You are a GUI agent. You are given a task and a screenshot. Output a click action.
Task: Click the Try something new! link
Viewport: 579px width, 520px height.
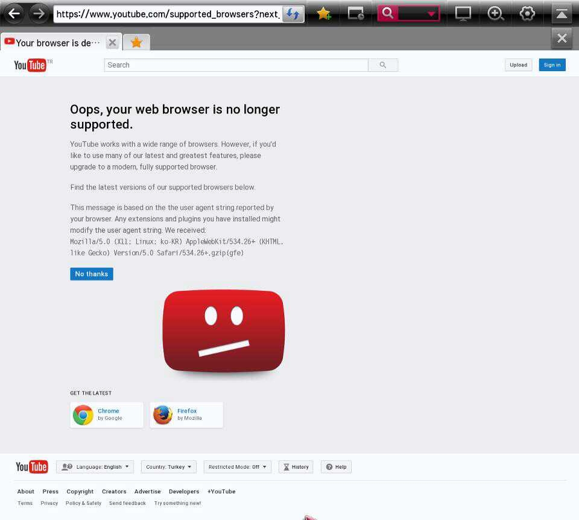(x=177, y=503)
